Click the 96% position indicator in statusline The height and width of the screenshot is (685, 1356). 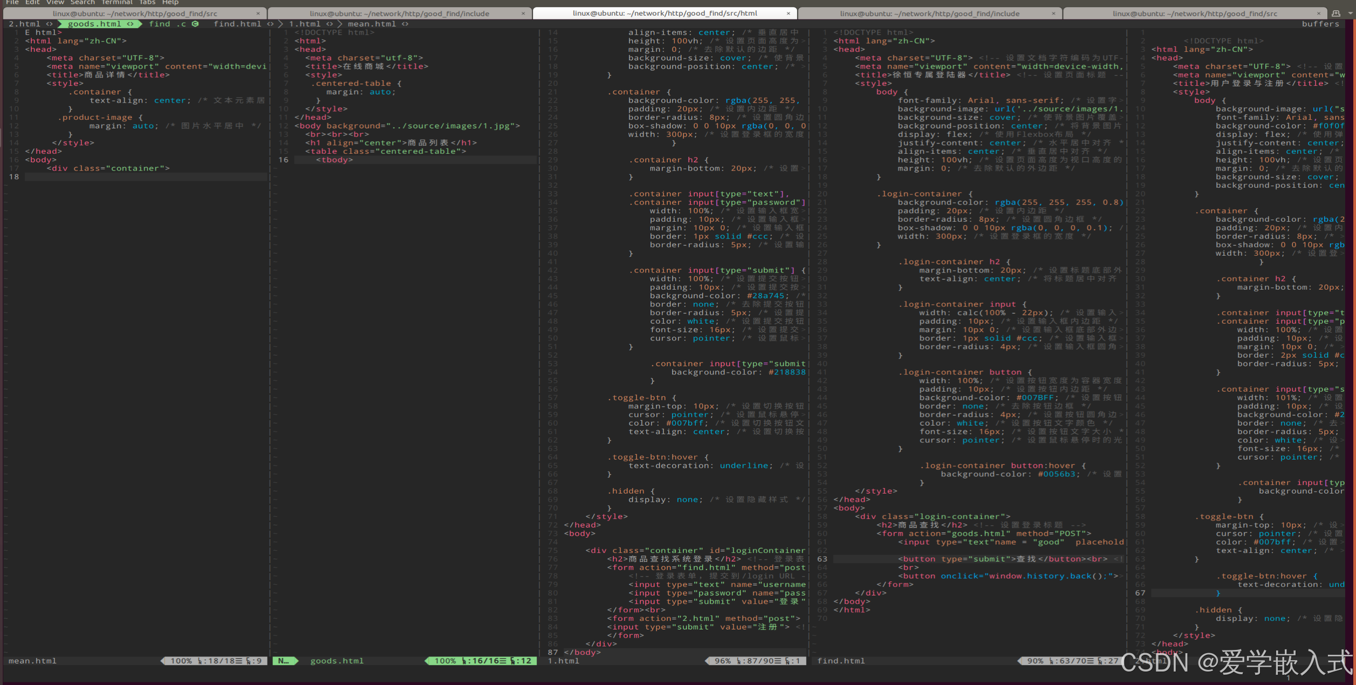723,661
